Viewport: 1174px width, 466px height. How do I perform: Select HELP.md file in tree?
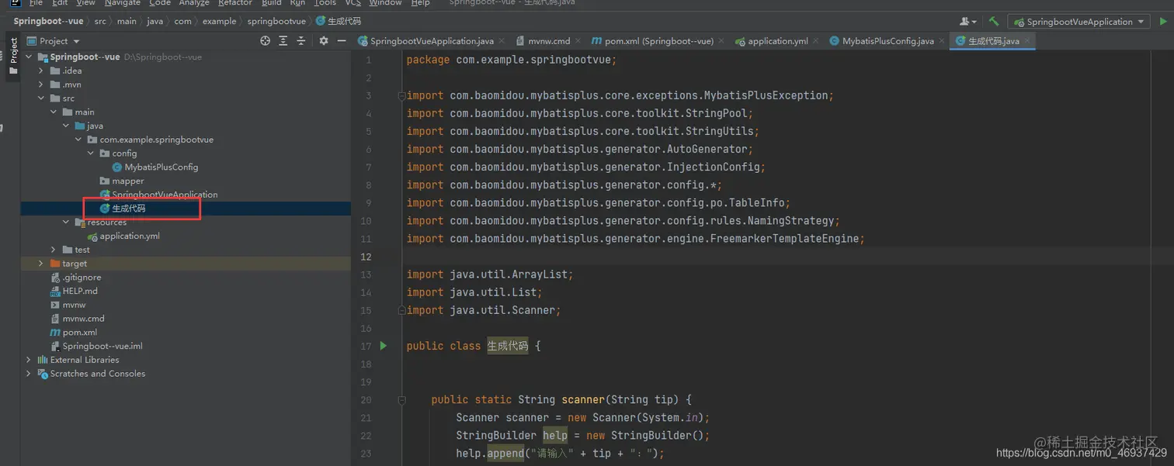pyautogui.click(x=80, y=291)
